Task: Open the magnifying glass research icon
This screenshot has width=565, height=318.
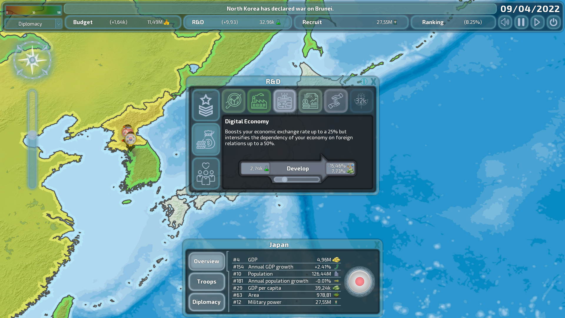Action: (233, 101)
